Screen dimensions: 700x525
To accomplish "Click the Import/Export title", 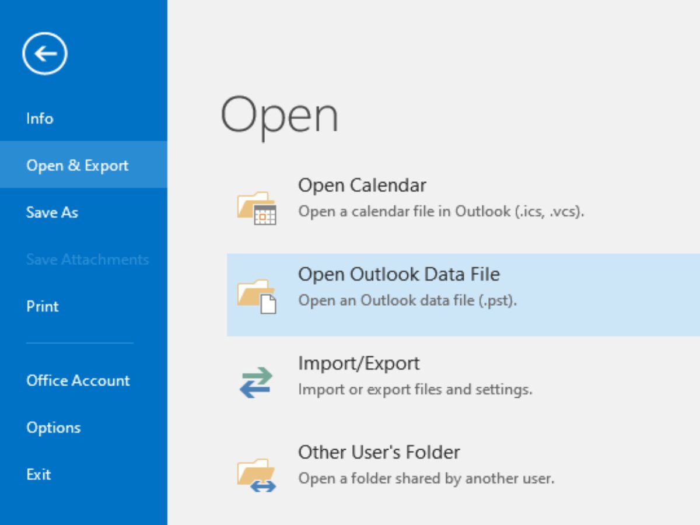I will coord(359,363).
